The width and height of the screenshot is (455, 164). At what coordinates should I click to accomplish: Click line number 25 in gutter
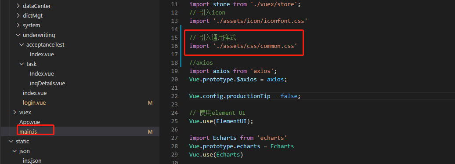[x=174, y=121]
